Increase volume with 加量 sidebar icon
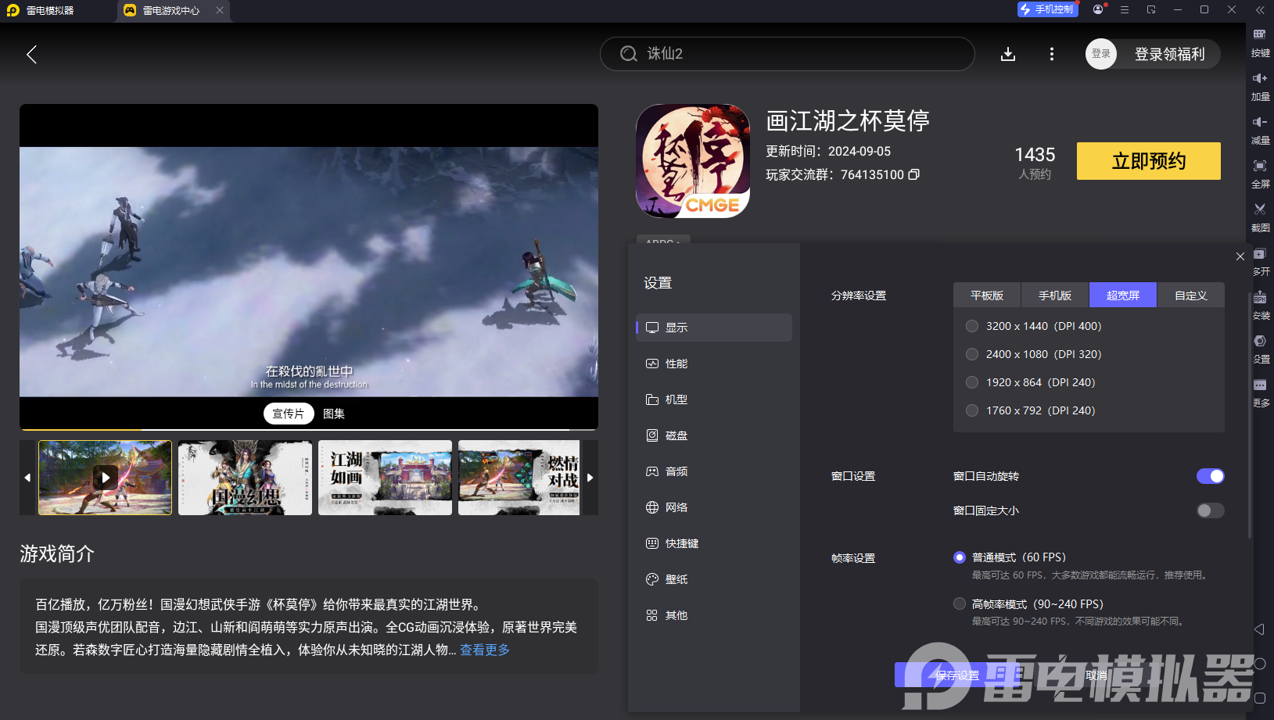1274x720 pixels. [1260, 86]
